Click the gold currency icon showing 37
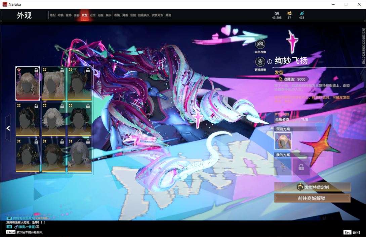Screen dimensions: 366x237 pos(289,13)
